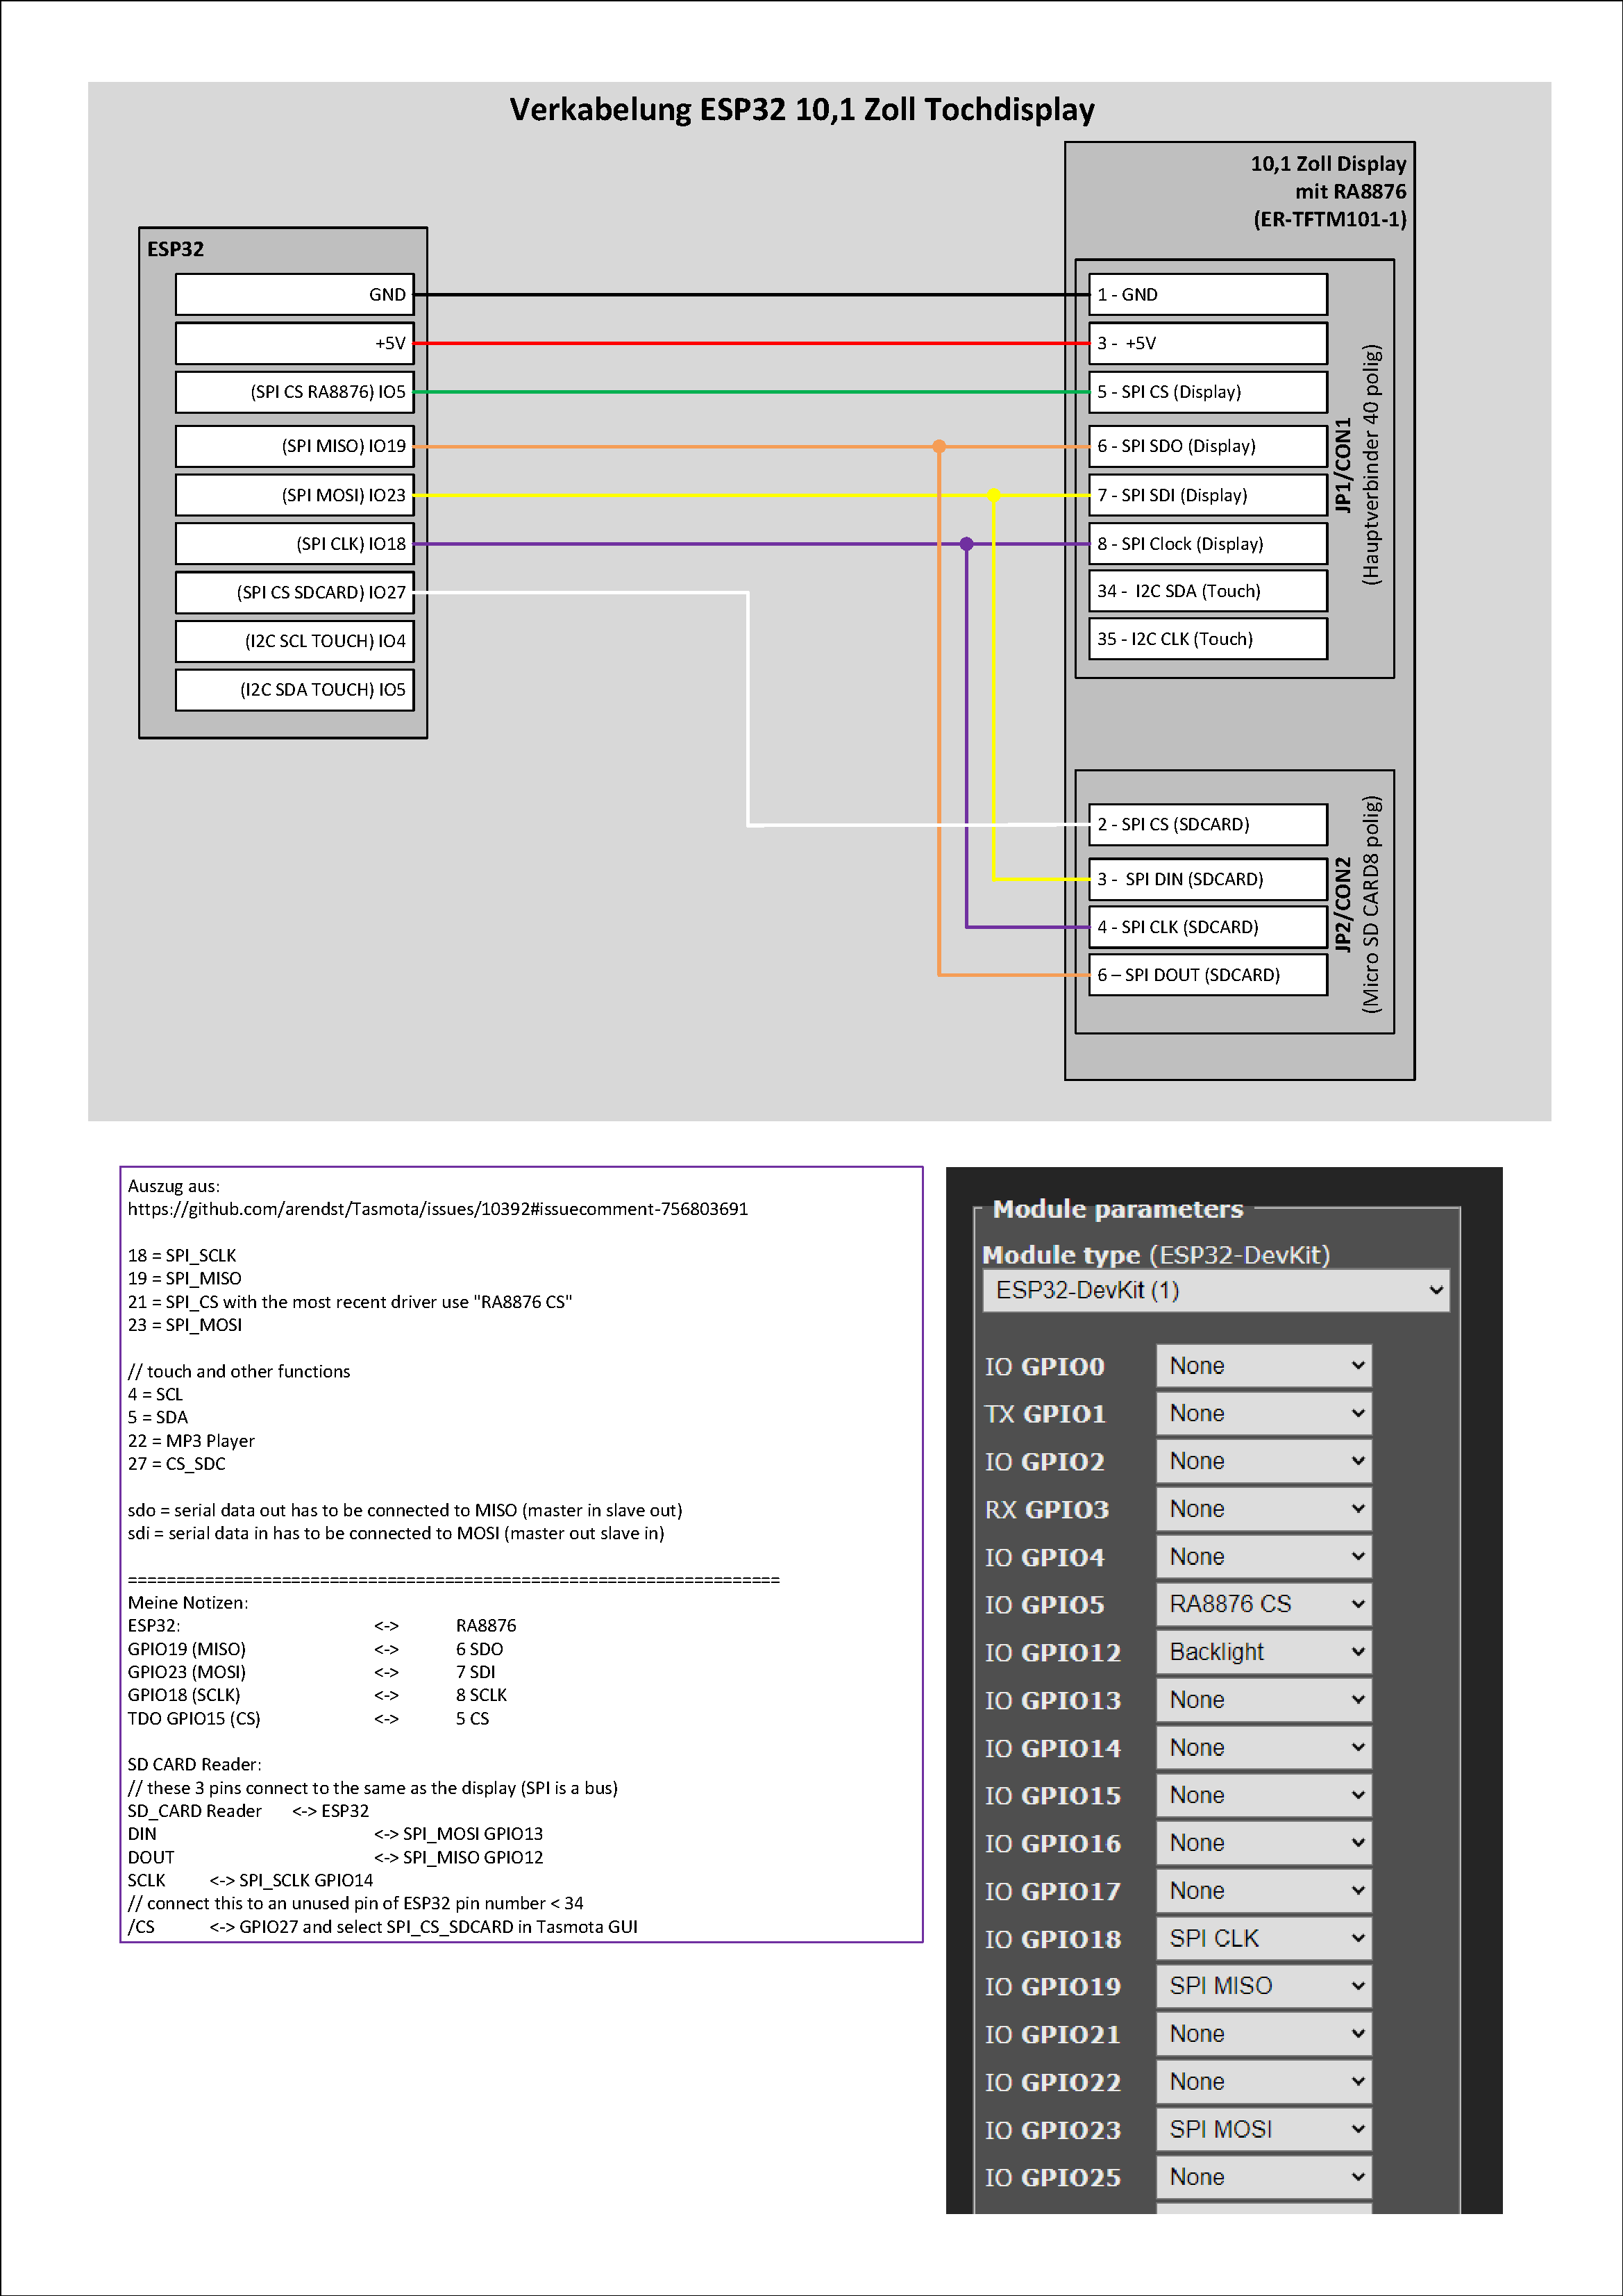This screenshot has width=1623, height=2296.
Task: Click the orange MISO wire junction dot
Action: [x=939, y=446]
